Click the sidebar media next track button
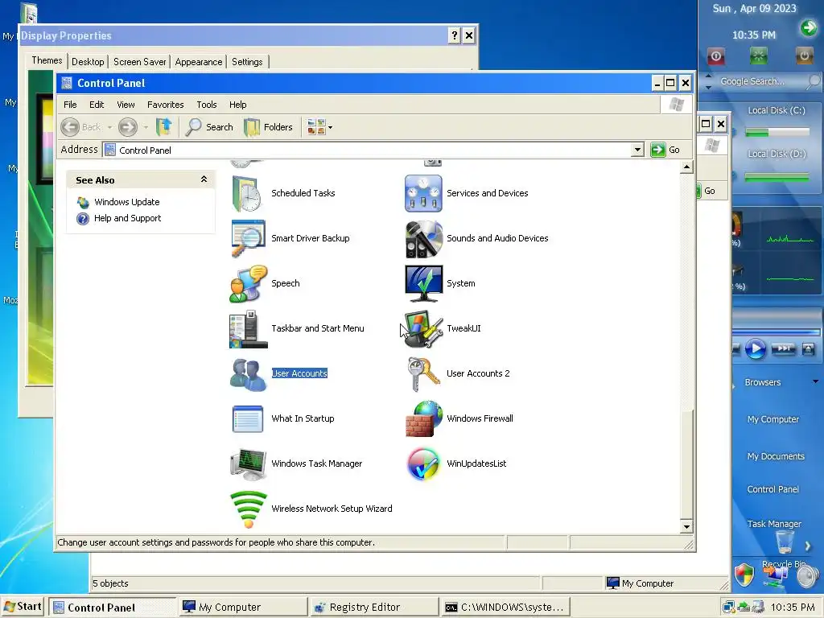This screenshot has width=824, height=618. pyautogui.click(x=783, y=348)
